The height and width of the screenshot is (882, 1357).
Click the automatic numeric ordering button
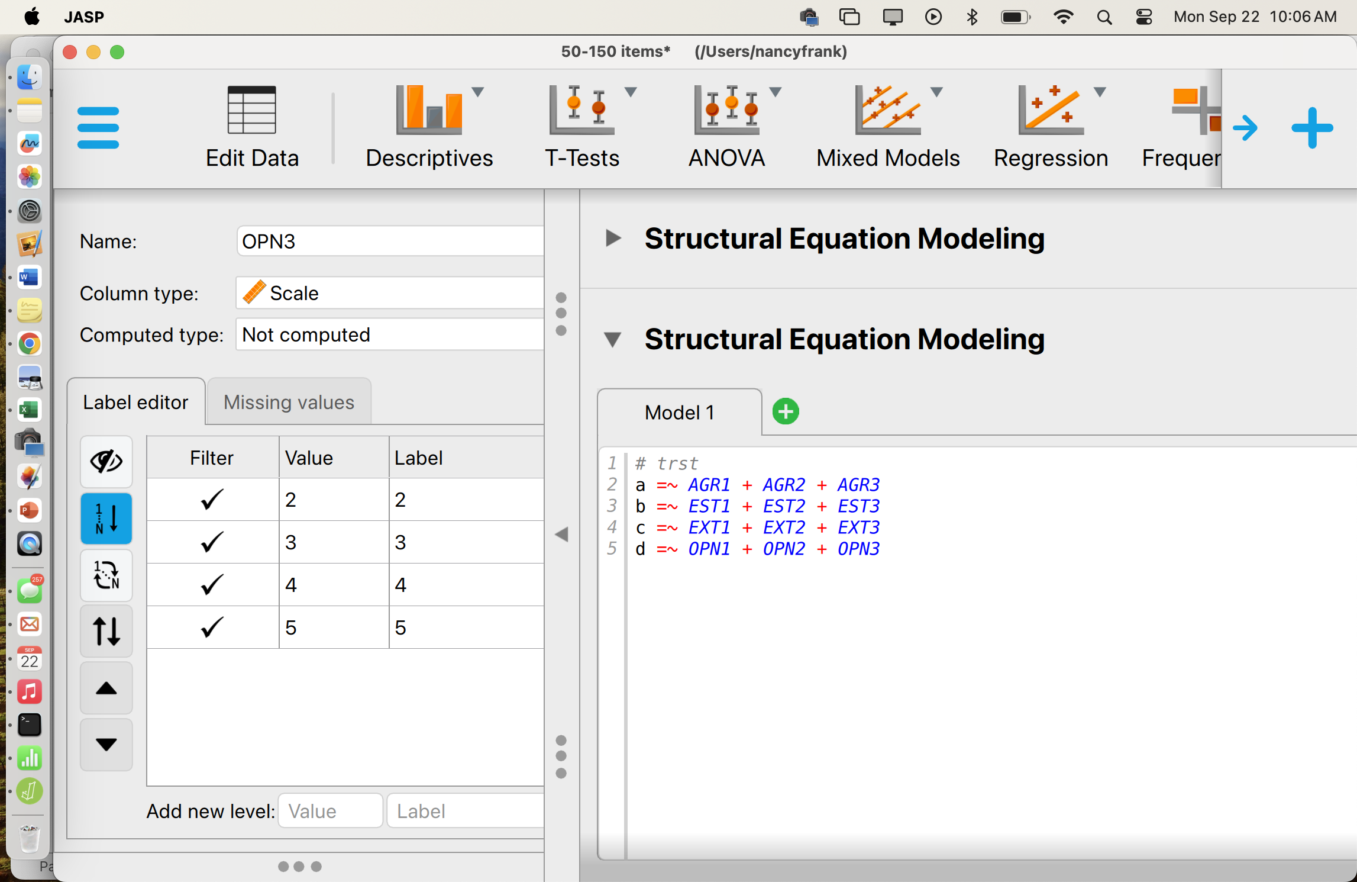[106, 519]
